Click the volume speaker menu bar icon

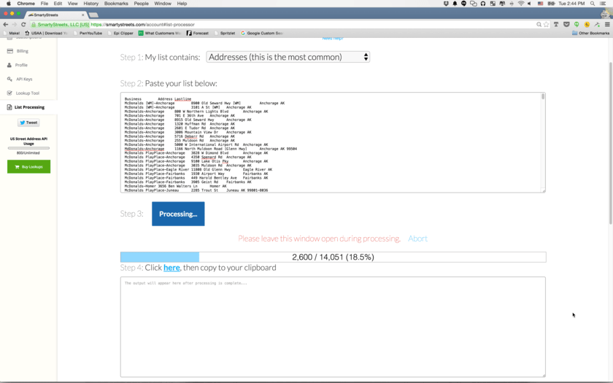click(529, 4)
